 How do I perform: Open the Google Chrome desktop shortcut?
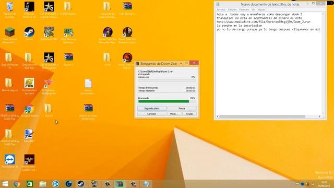tap(29, 109)
